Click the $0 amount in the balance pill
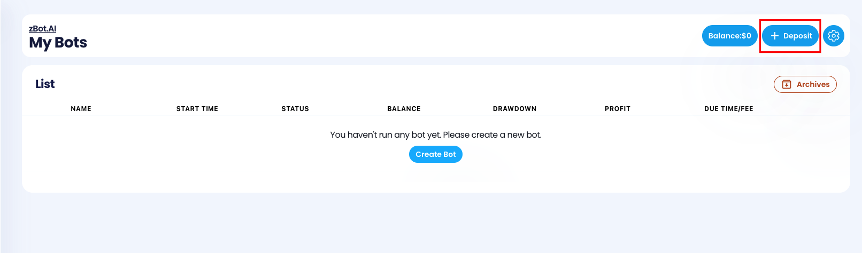The height and width of the screenshot is (253, 862). point(746,36)
